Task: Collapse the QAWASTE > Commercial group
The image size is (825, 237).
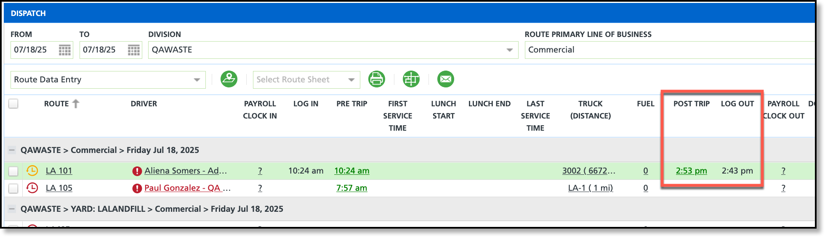Action: (12, 150)
